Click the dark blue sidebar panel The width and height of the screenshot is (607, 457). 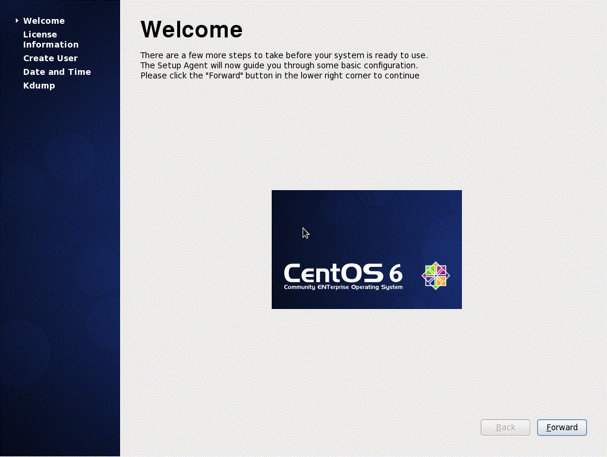coord(59,238)
